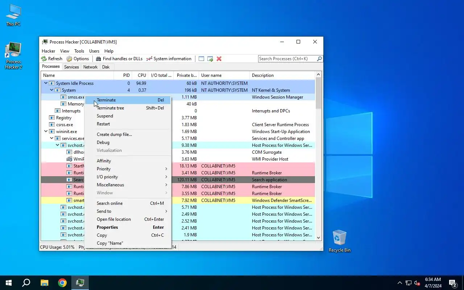The image size is (464, 290).
Task: Open the View menu
Action: (x=65, y=51)
